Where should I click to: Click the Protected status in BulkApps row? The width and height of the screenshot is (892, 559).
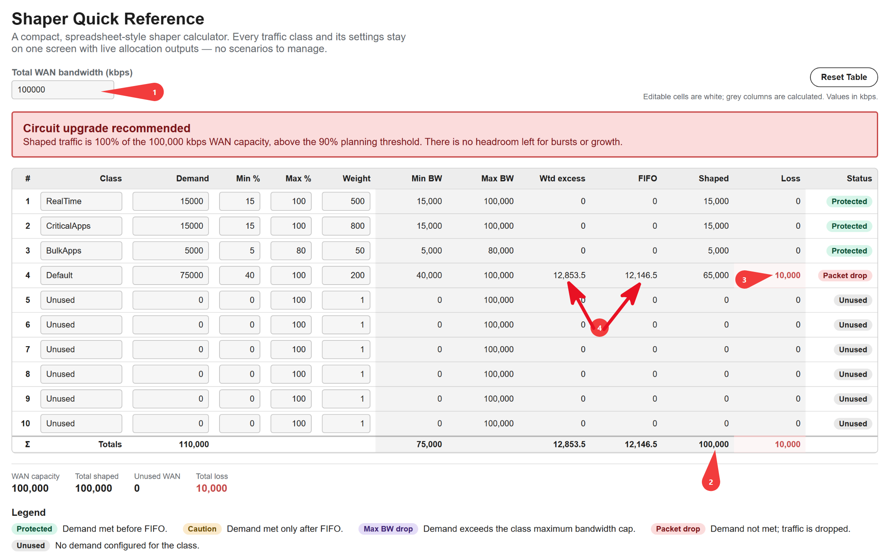pos(849,251)
